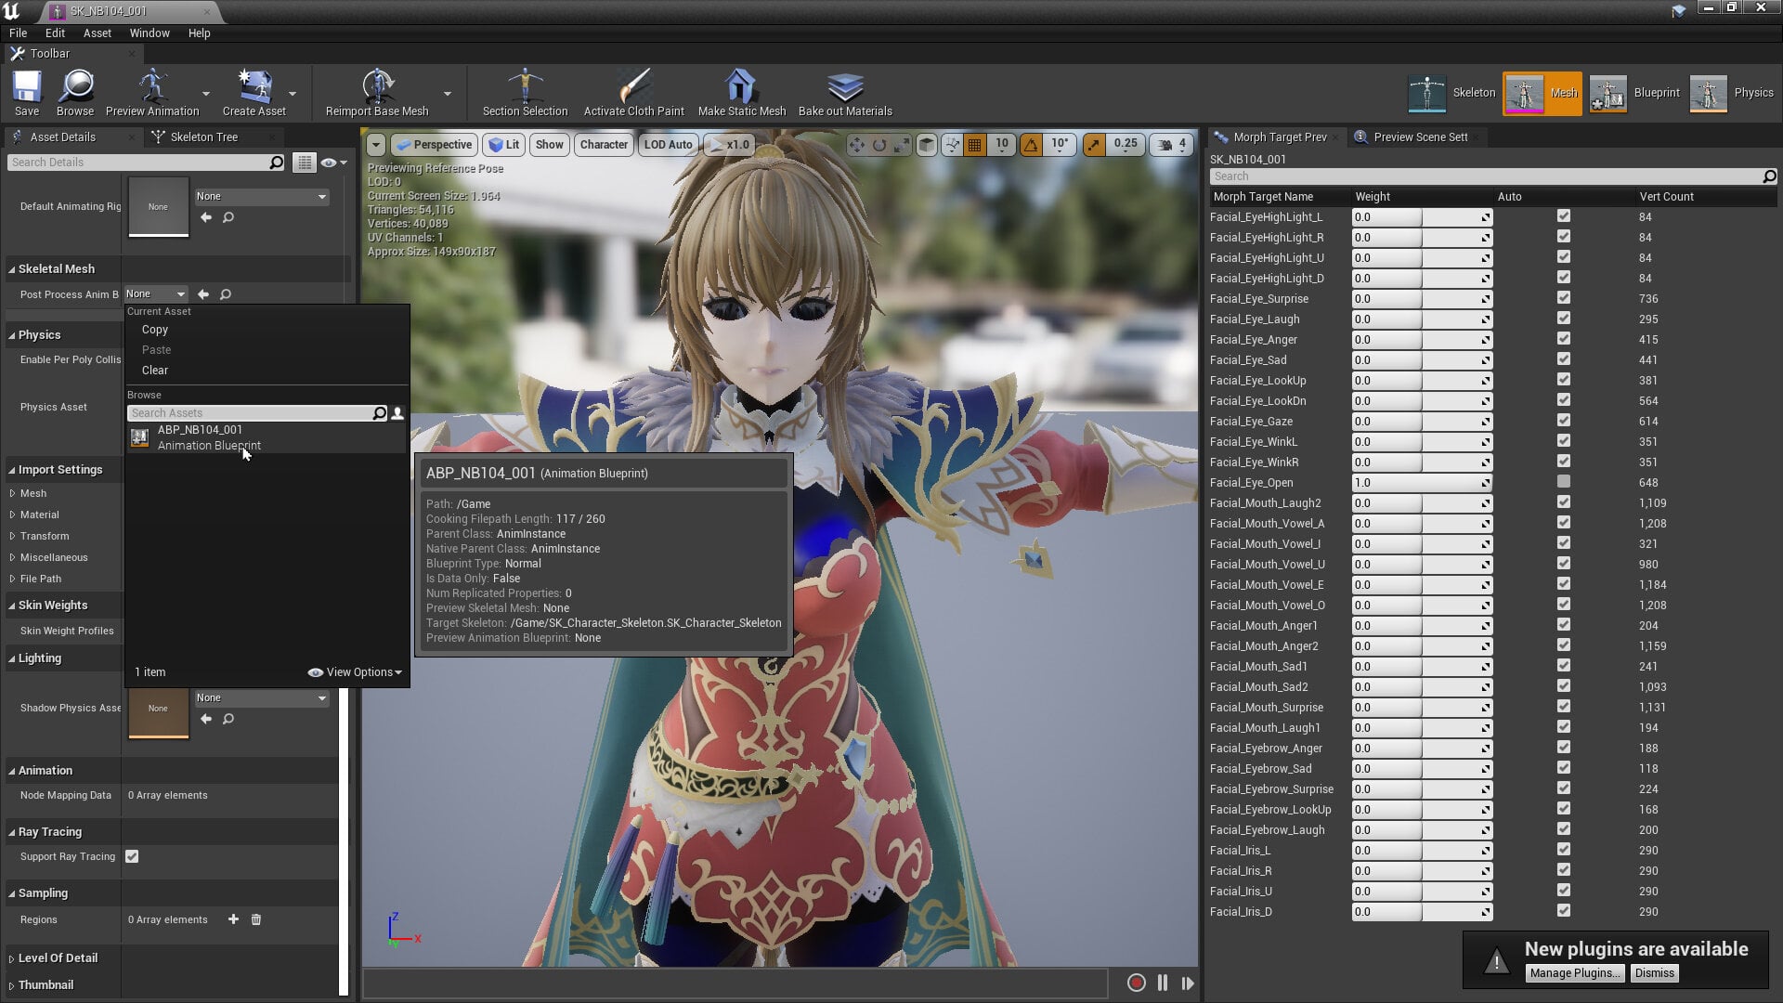
Task: Dismiss the new plugins notification
Action: coord(1654,973)
